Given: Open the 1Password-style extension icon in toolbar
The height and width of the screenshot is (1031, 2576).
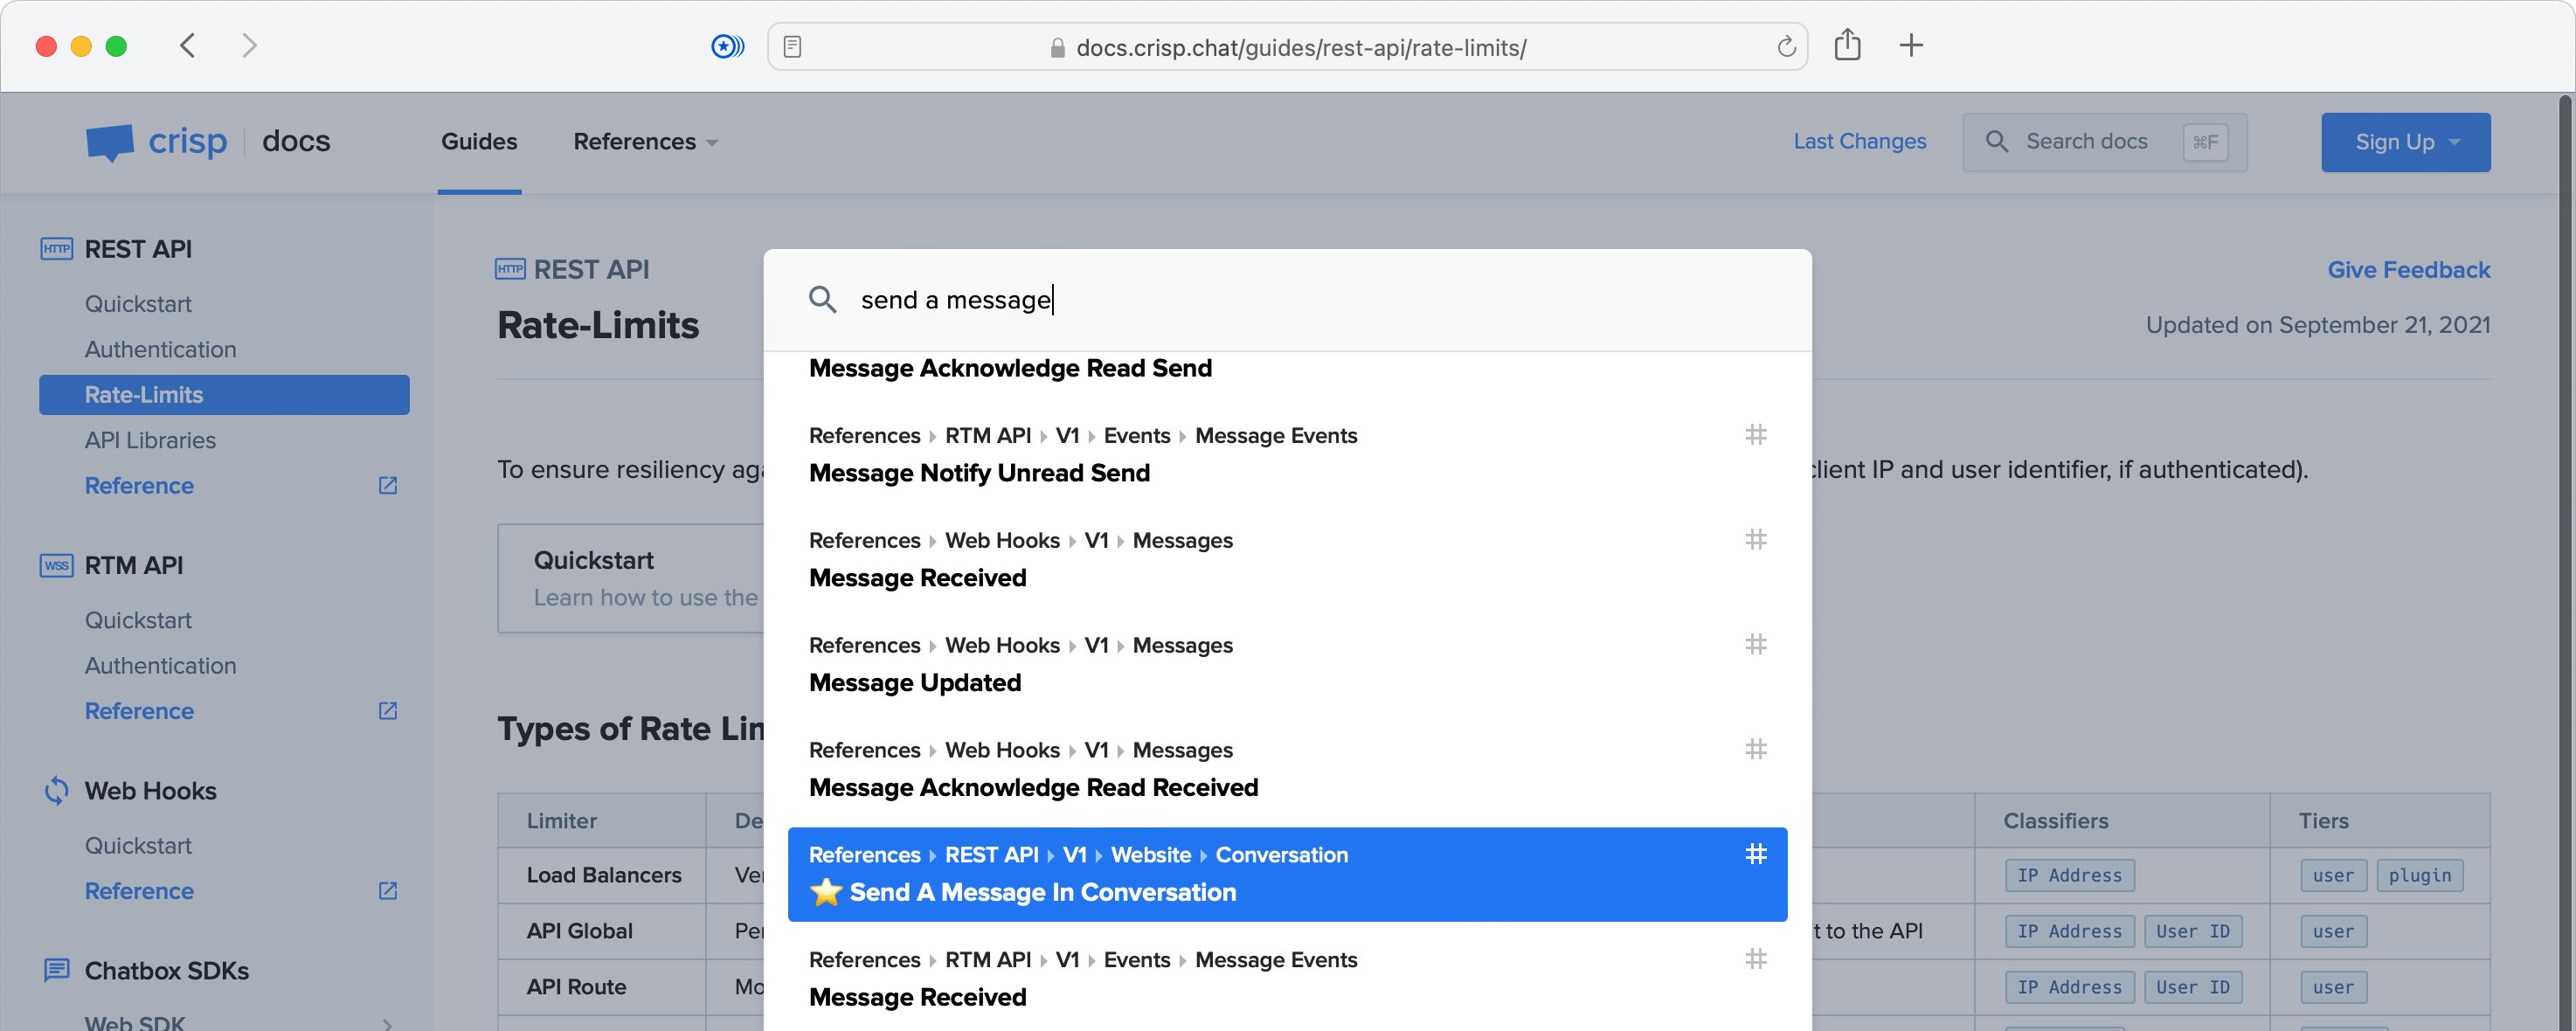Looking at the screenshot, I should (x=727, y=46).
